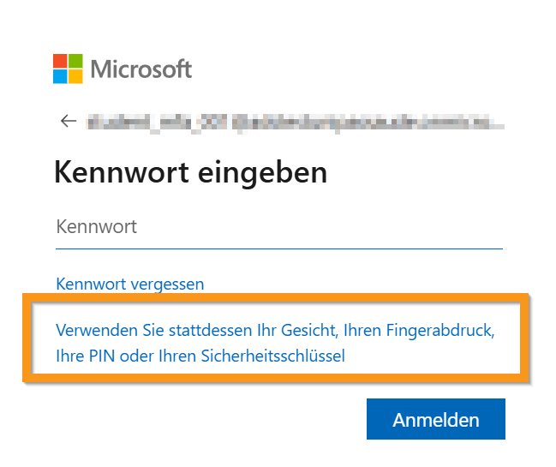Click the yellow square of Microsoft logo
This screenshot has height=467, width=556.
[75, 76]
